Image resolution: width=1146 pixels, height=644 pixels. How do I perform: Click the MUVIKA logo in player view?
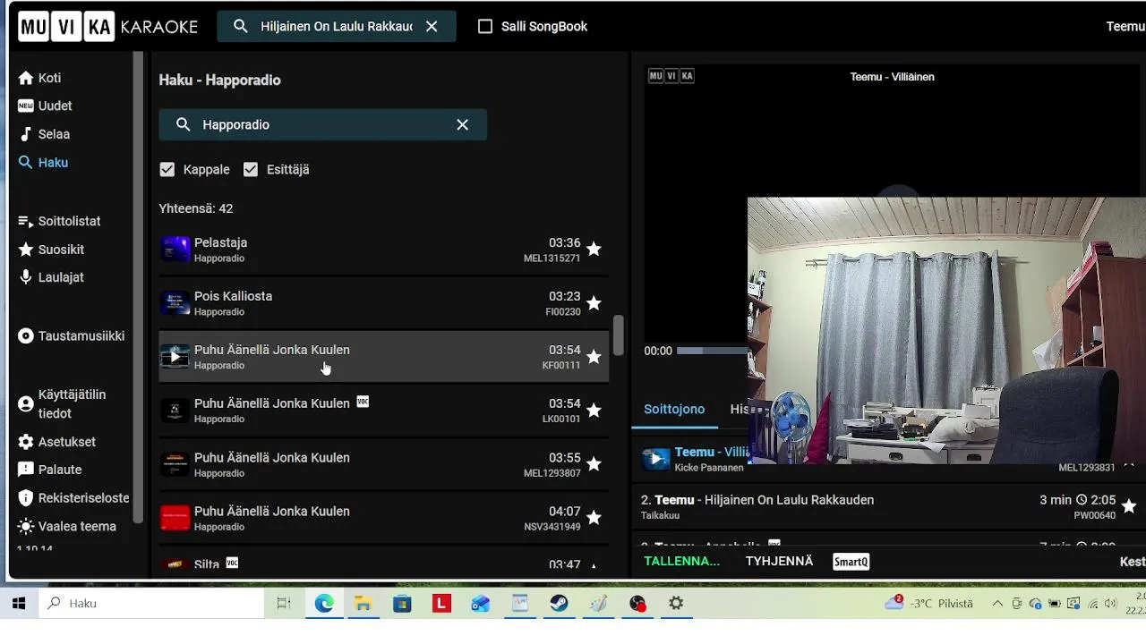(x=671, y=76)
